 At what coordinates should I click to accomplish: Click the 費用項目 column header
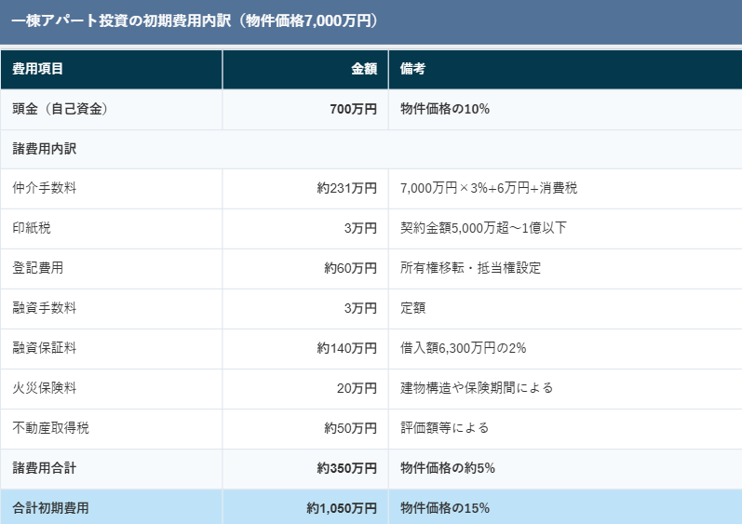pos(38,69)
